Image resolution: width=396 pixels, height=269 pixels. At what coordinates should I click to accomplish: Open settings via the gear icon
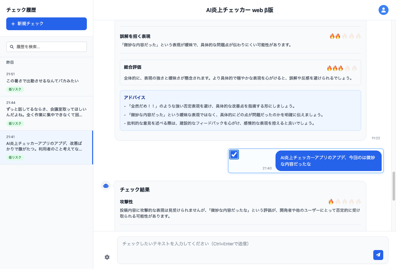(x=107, y=257)
